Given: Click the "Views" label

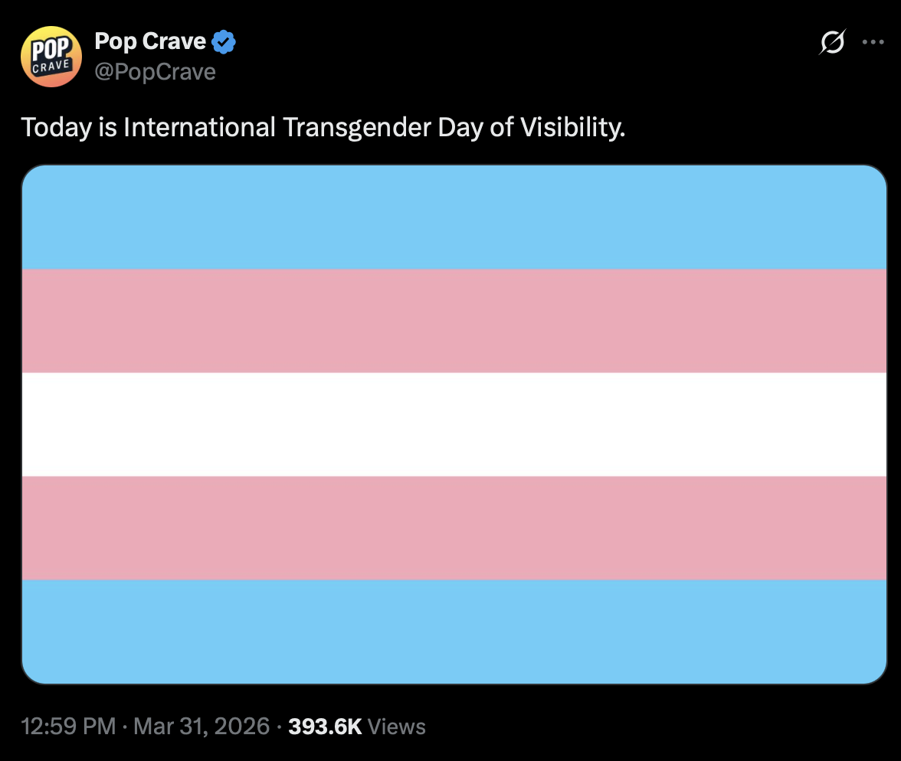Looking at the screenshot, I should pyautogui.click(x=397, y=726).
